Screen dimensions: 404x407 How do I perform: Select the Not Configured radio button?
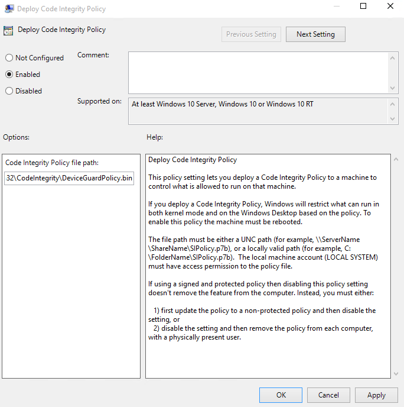(9, 58)
